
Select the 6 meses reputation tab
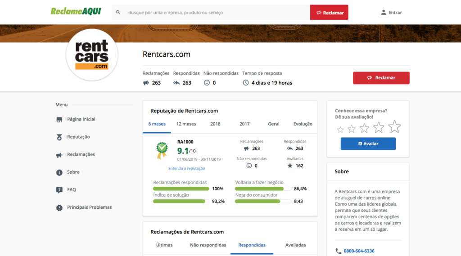pos(157,124)
